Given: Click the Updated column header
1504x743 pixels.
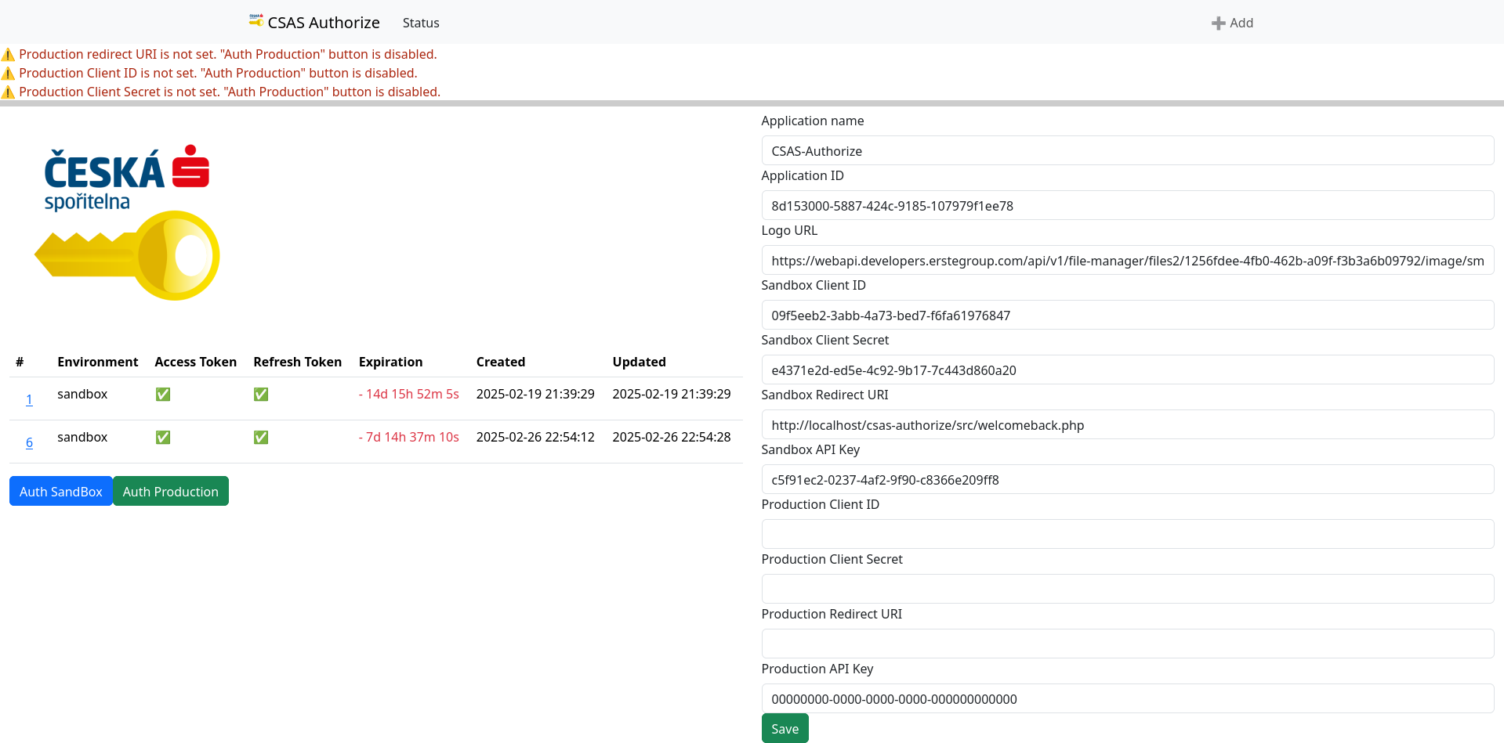Looking at the screenshot, I should click(x=639, y=362).
